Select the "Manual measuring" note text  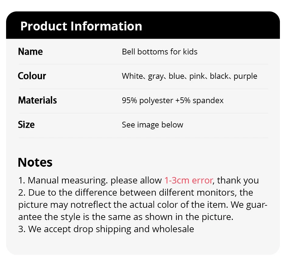coord(67,180)
